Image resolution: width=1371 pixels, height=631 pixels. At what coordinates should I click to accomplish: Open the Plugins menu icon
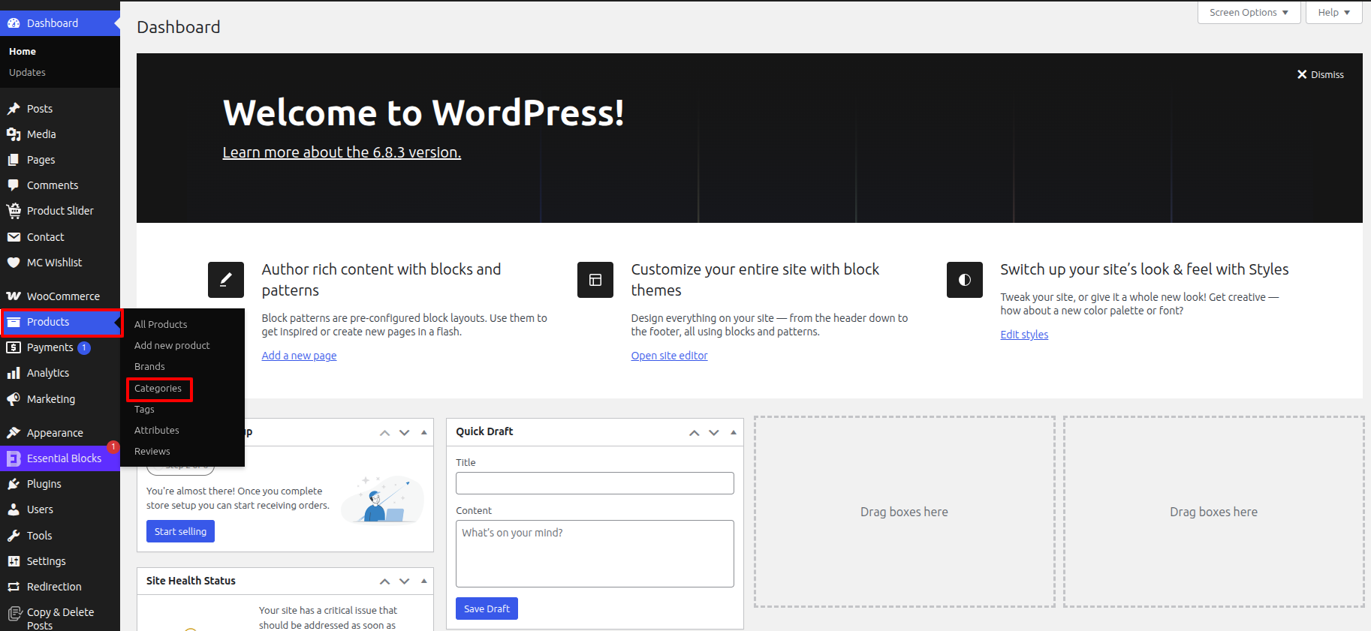(14, 484)
